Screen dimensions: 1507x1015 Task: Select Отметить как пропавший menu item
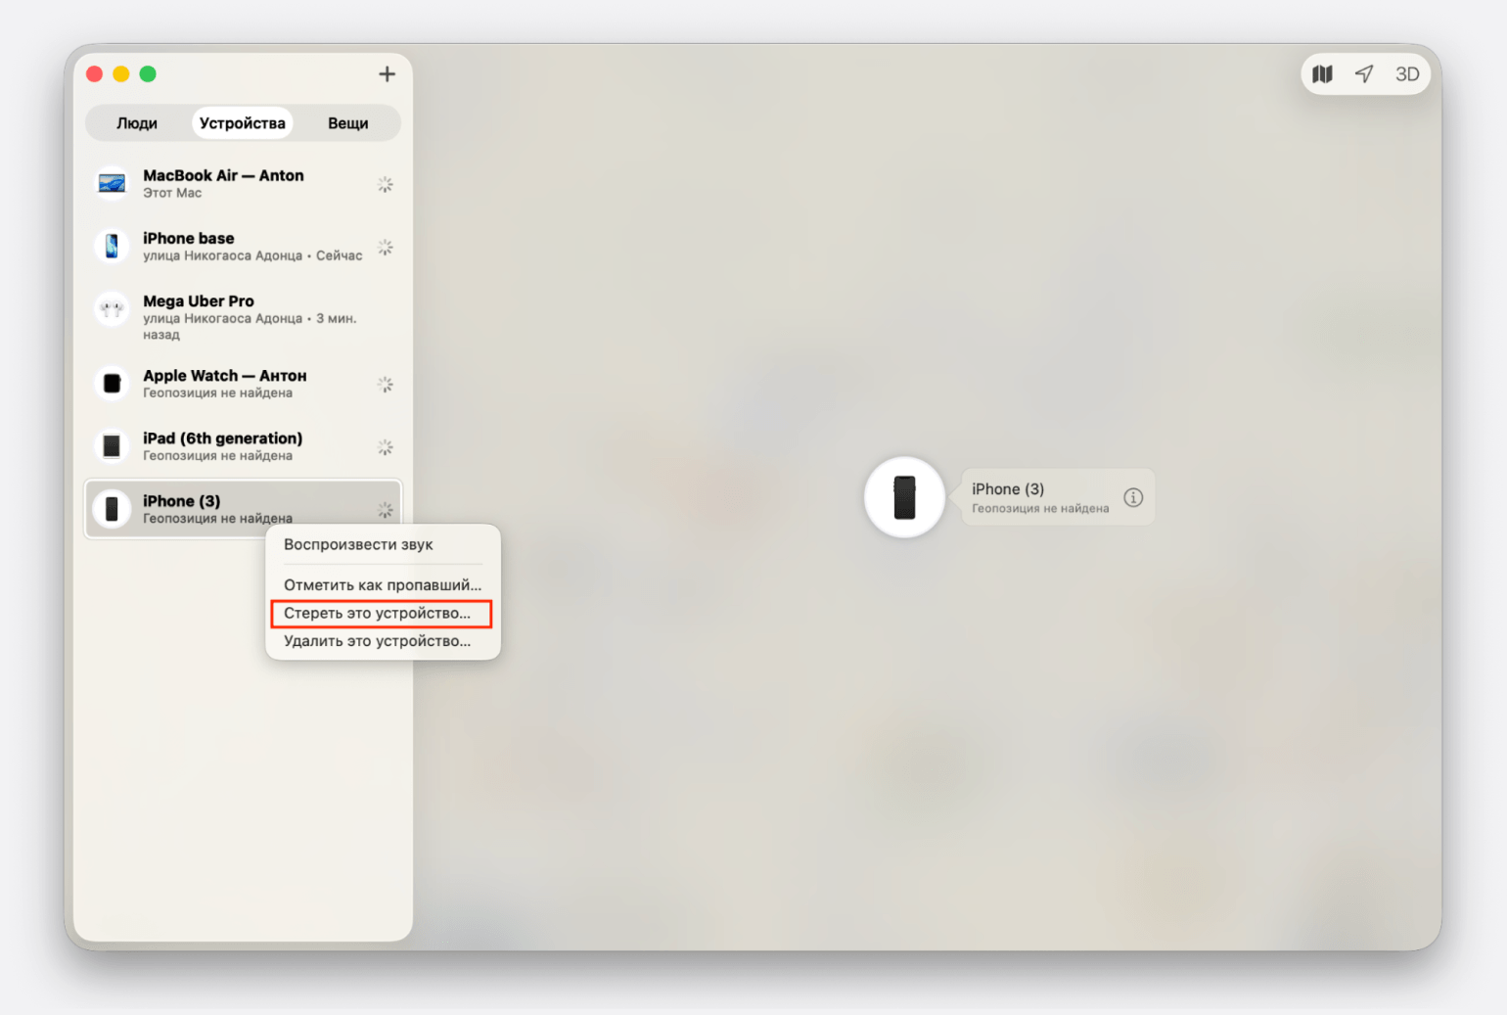click(382, 585)
